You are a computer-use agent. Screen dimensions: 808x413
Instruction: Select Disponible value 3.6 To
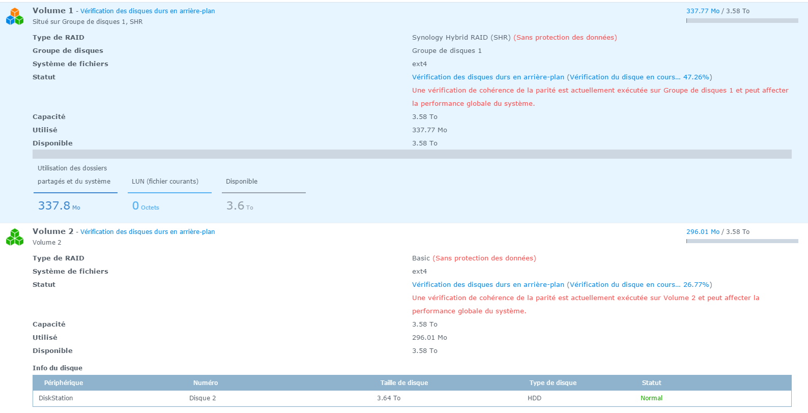point(240,206)
